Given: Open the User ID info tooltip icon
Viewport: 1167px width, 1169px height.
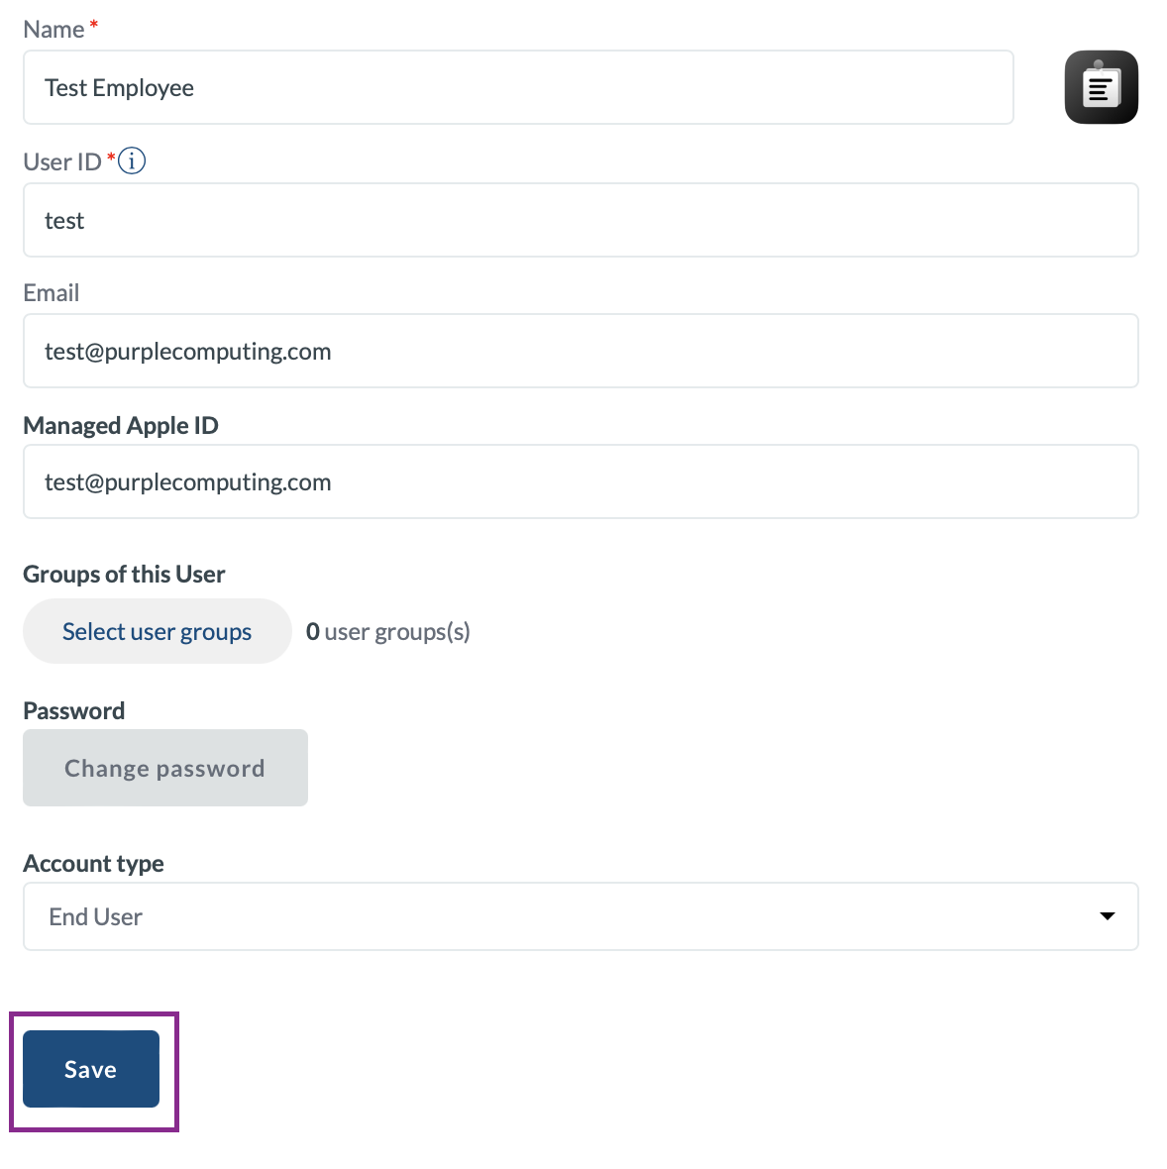Looking at the screenshot, I should point(131,159).
